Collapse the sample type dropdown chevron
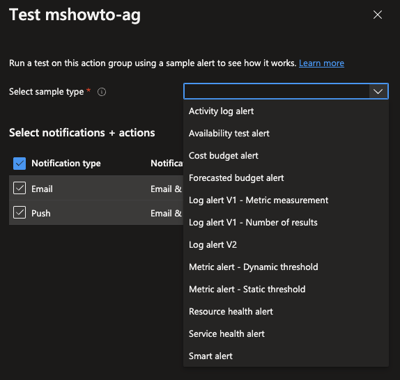This screenshot has height=380, width=400. 378,91
